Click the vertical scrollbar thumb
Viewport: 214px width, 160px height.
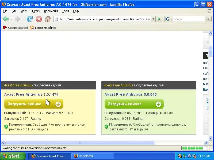[211, 51]
